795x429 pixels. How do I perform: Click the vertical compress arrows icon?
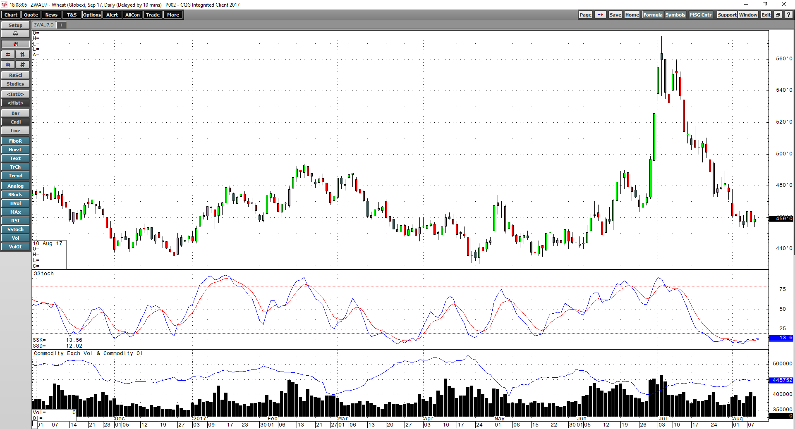click(x=22, y=65)
